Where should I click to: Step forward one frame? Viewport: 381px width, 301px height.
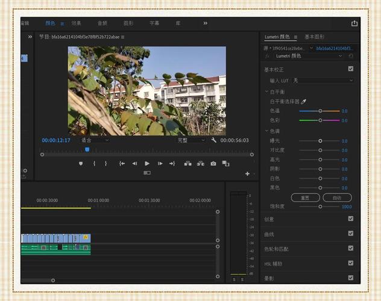point(160,164)
